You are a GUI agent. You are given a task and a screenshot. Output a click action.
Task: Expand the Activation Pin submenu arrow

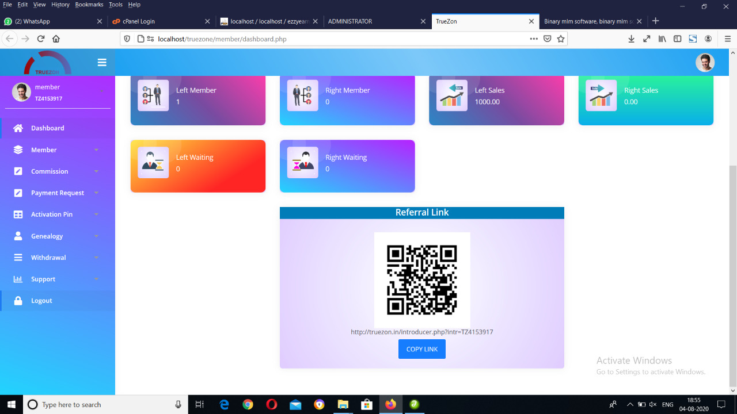coord(96,214)
